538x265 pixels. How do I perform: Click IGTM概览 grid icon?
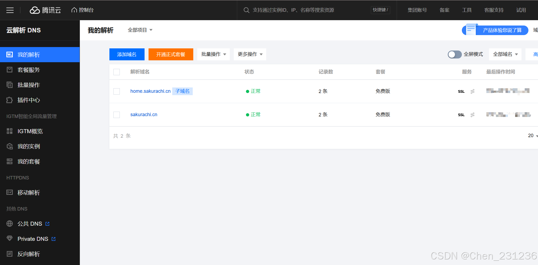tap(10, 131)
